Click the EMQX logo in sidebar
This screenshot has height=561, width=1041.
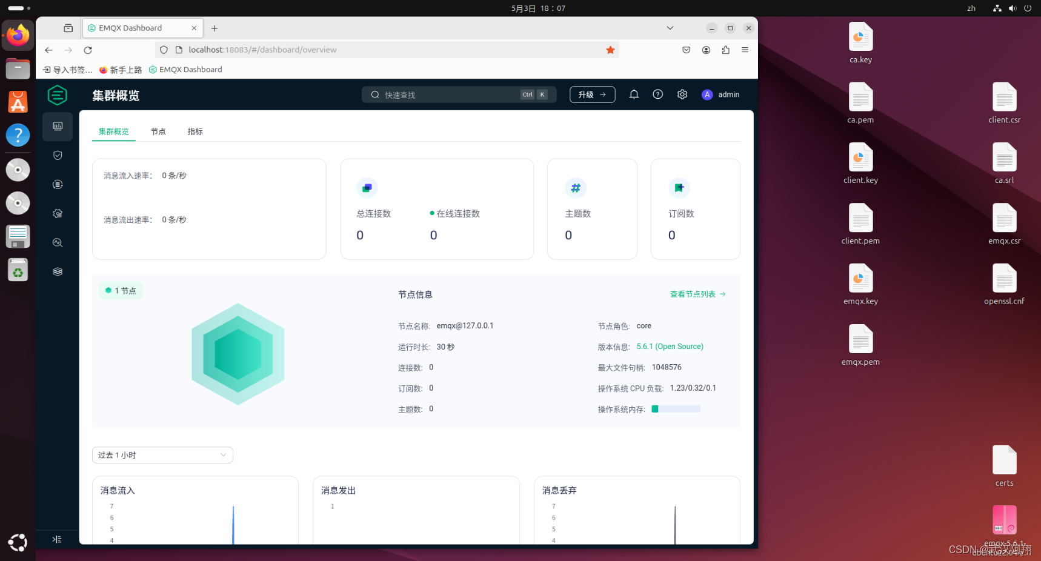coord(57,95)
